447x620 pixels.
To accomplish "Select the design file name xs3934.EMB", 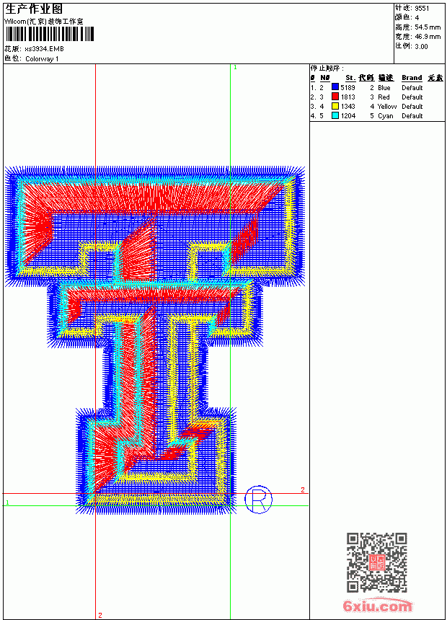I will tap(44, 49).
